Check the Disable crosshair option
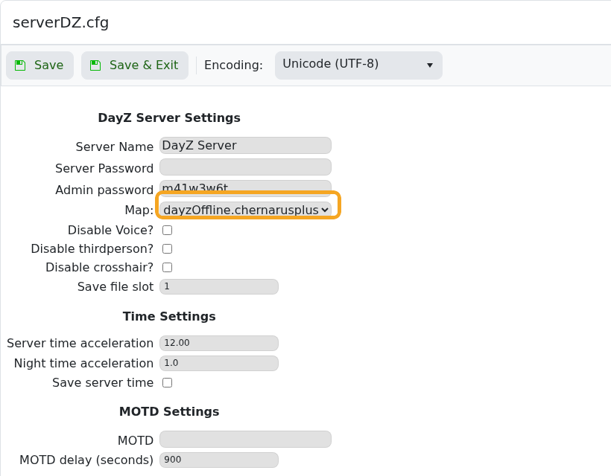The height and width of the screenshot is (476, 611). [167, 268]
